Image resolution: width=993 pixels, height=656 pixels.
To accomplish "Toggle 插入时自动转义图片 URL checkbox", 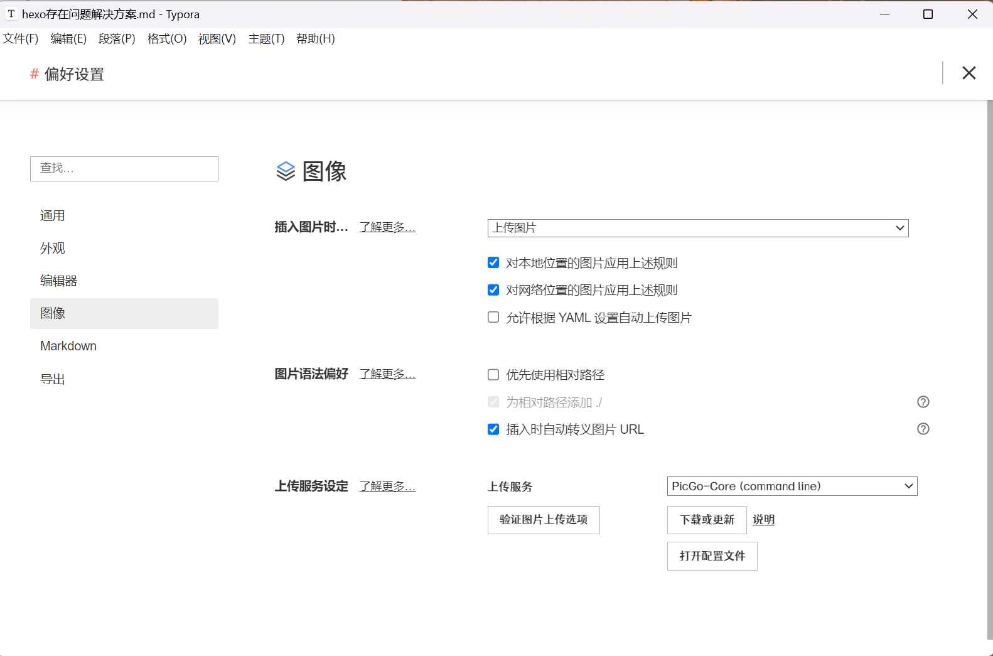I will 493,429.
